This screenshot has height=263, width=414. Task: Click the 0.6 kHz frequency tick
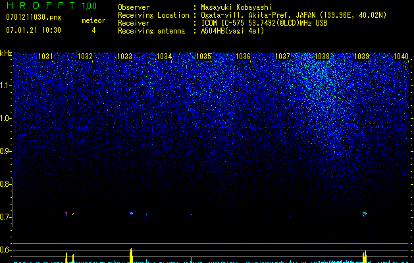coord(6,250)
